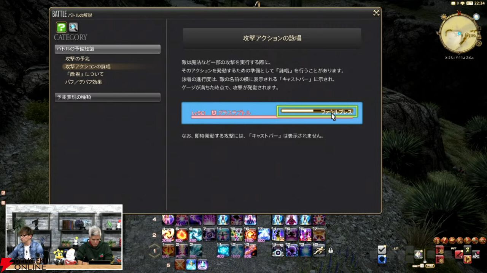Use the hotbar 1 action costing 1000

point(237,250)
